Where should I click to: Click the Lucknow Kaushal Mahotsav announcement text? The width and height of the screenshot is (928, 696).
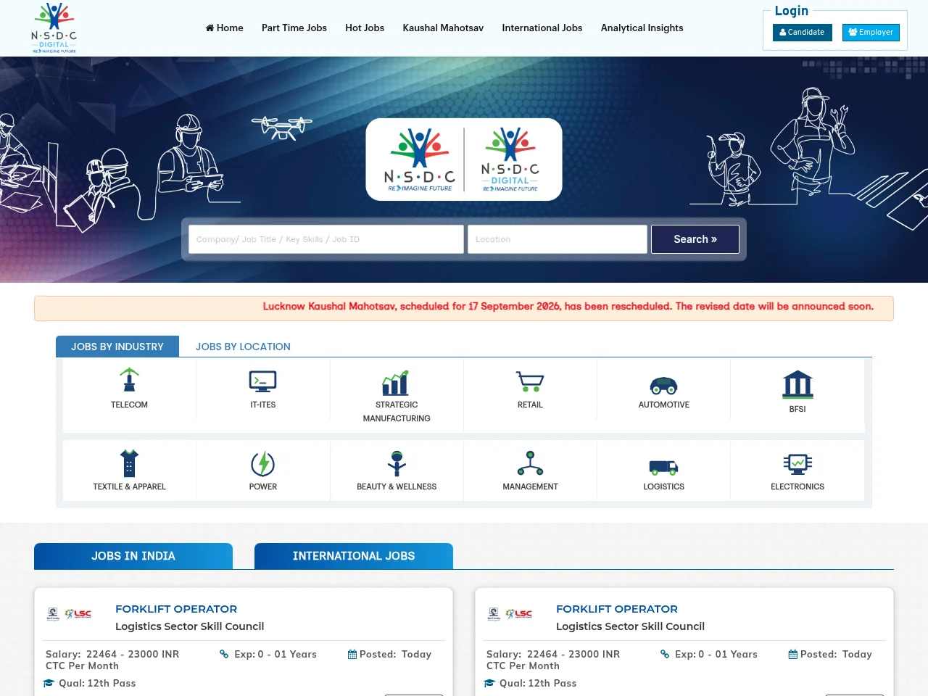point(568,307)
